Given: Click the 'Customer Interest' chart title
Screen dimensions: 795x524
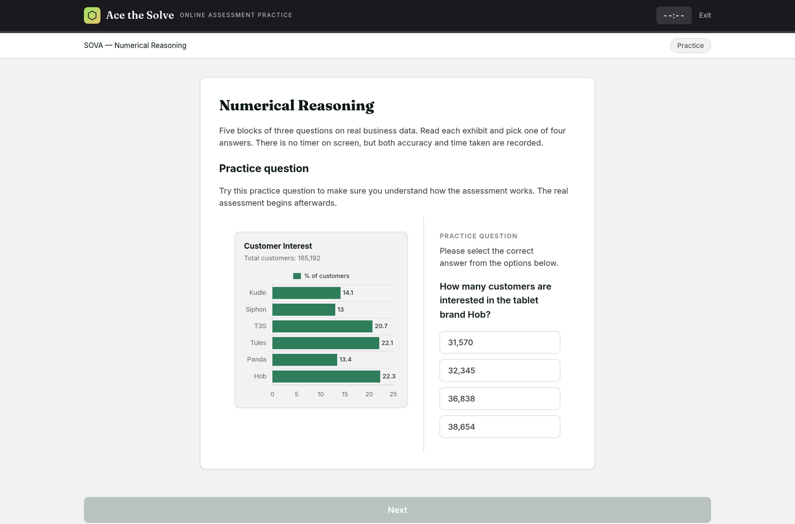Looking at the screenshot, I should pos(278,246).
